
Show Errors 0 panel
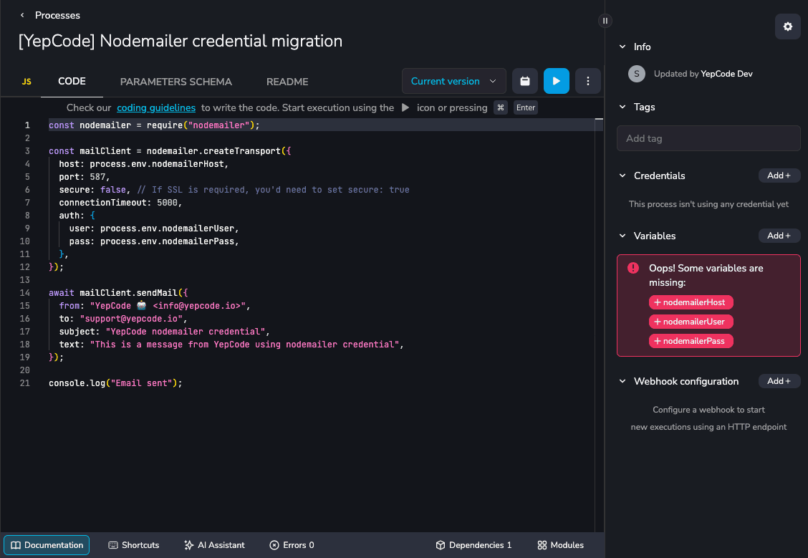coord(292,545)
